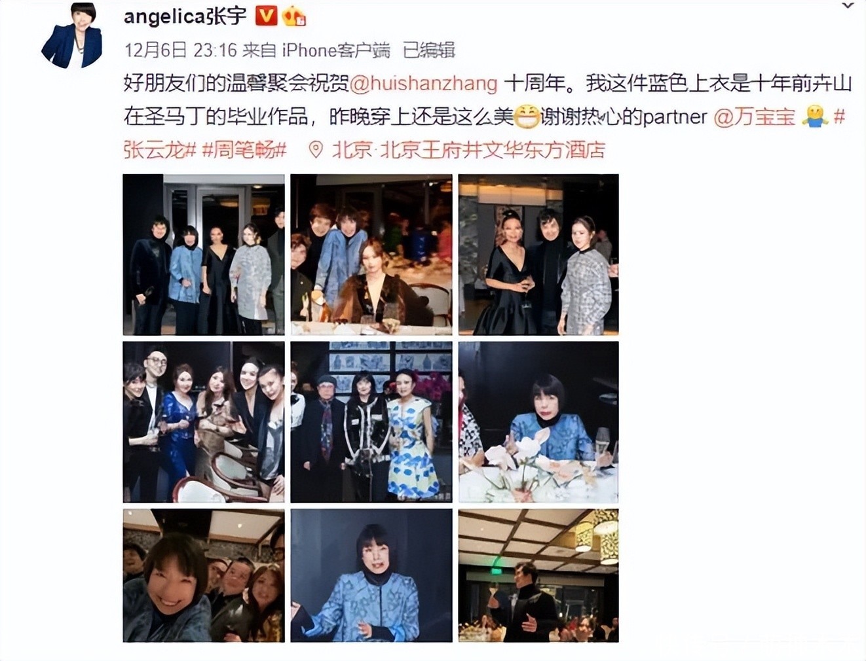The image size is (866, 661).
Task: Click the membership crown badge icon
Action: click(294, 16)
